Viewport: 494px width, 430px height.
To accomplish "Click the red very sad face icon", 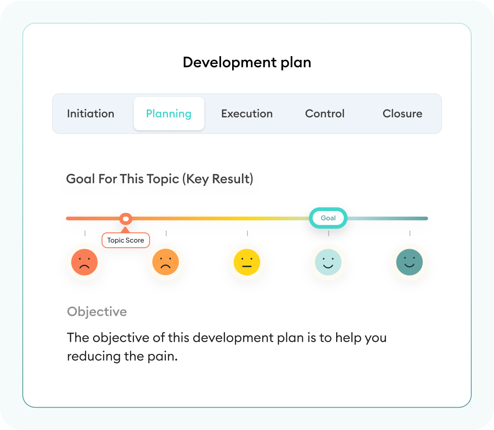I will tap(84, 263).
